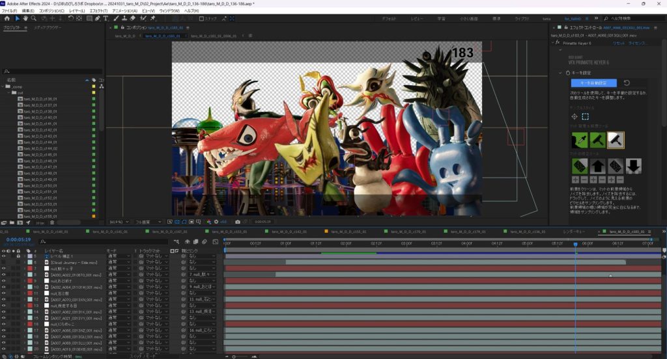Viewport: 667px width, 359px height.
Task: Select the Selection arrow tool
Action: coord(17,19)
